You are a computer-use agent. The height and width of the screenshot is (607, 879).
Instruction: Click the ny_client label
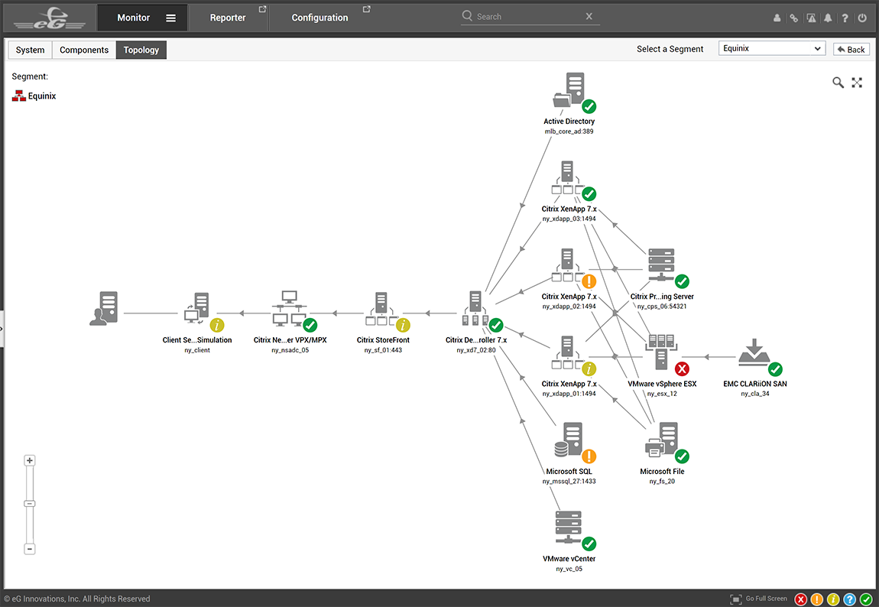pos(196,350)
